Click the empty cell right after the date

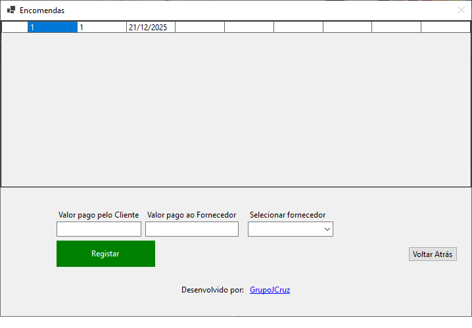click(x=200, y=28)
